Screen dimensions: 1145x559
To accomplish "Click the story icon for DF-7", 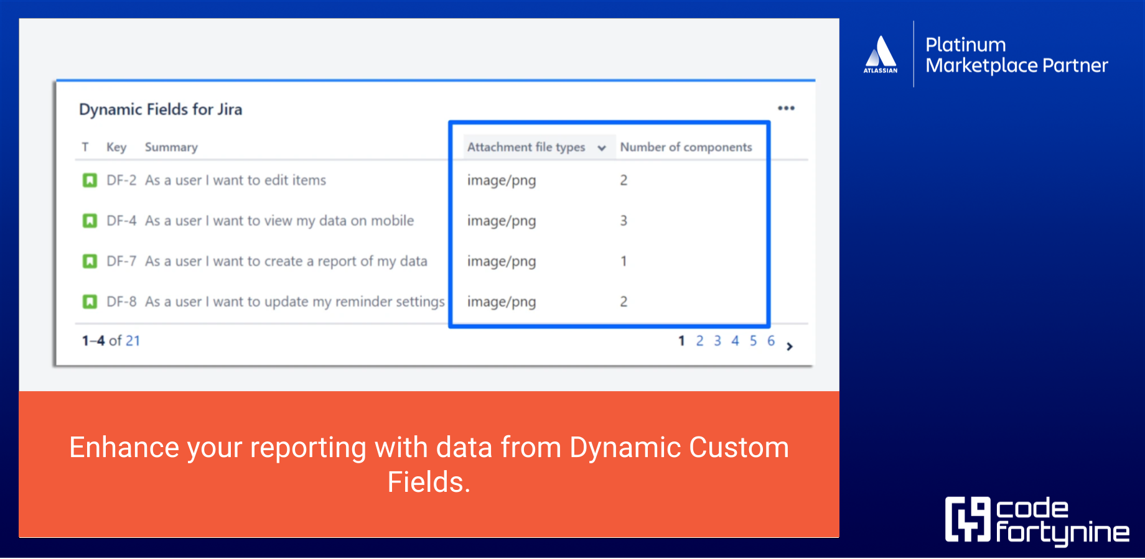I will point(90,261).
